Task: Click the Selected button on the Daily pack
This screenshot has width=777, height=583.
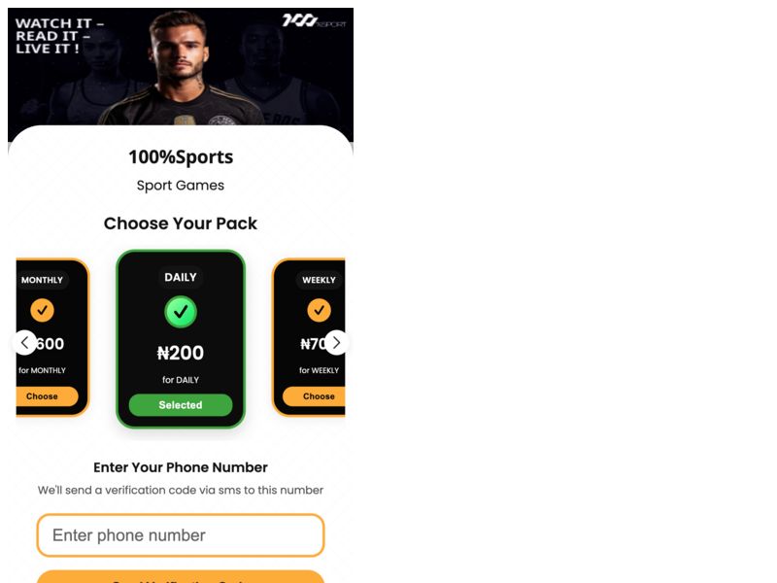Action: click(181, 404)
